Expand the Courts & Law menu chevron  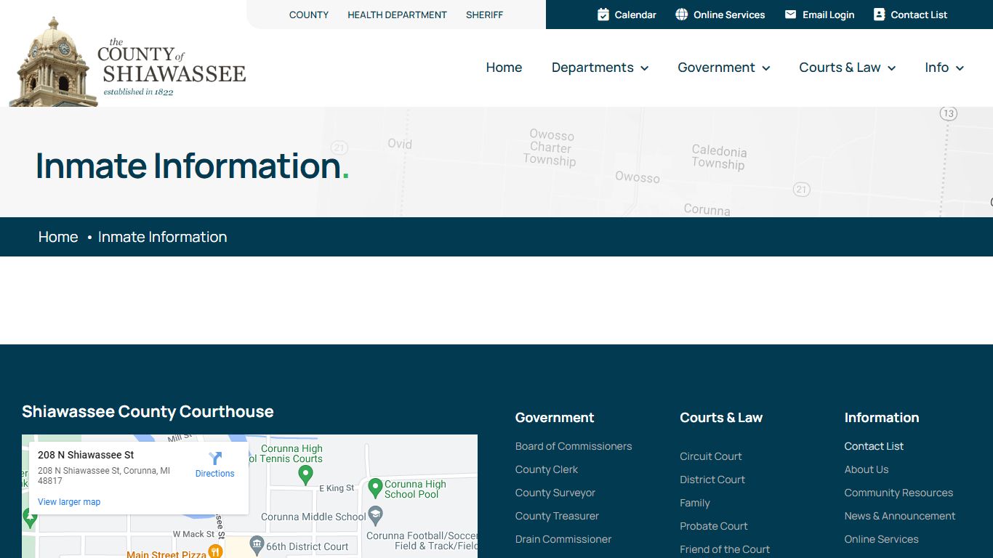point(891,68)
